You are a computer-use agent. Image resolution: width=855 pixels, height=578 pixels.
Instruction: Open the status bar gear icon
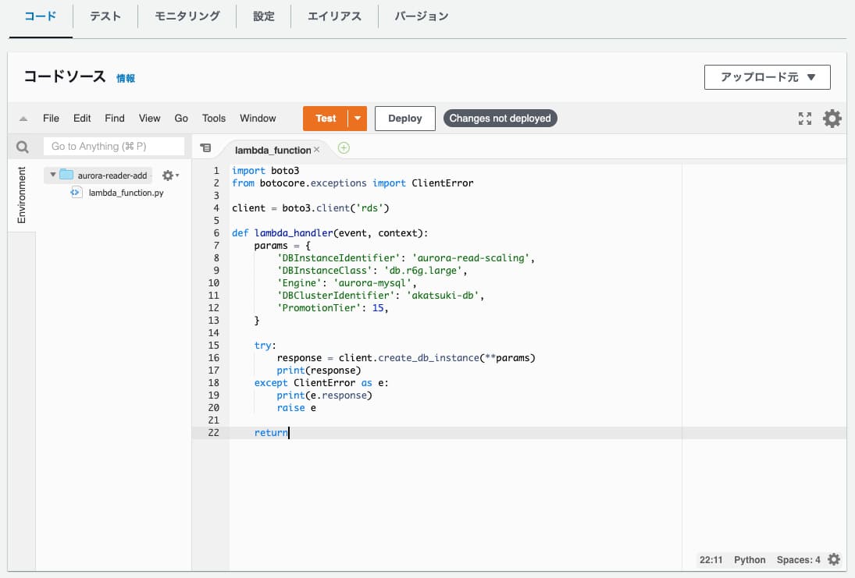point(834,559)
